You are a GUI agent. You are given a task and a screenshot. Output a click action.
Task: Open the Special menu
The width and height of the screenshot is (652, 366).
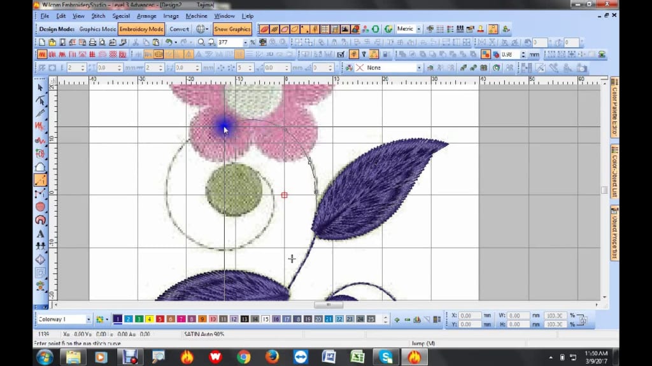121,16
